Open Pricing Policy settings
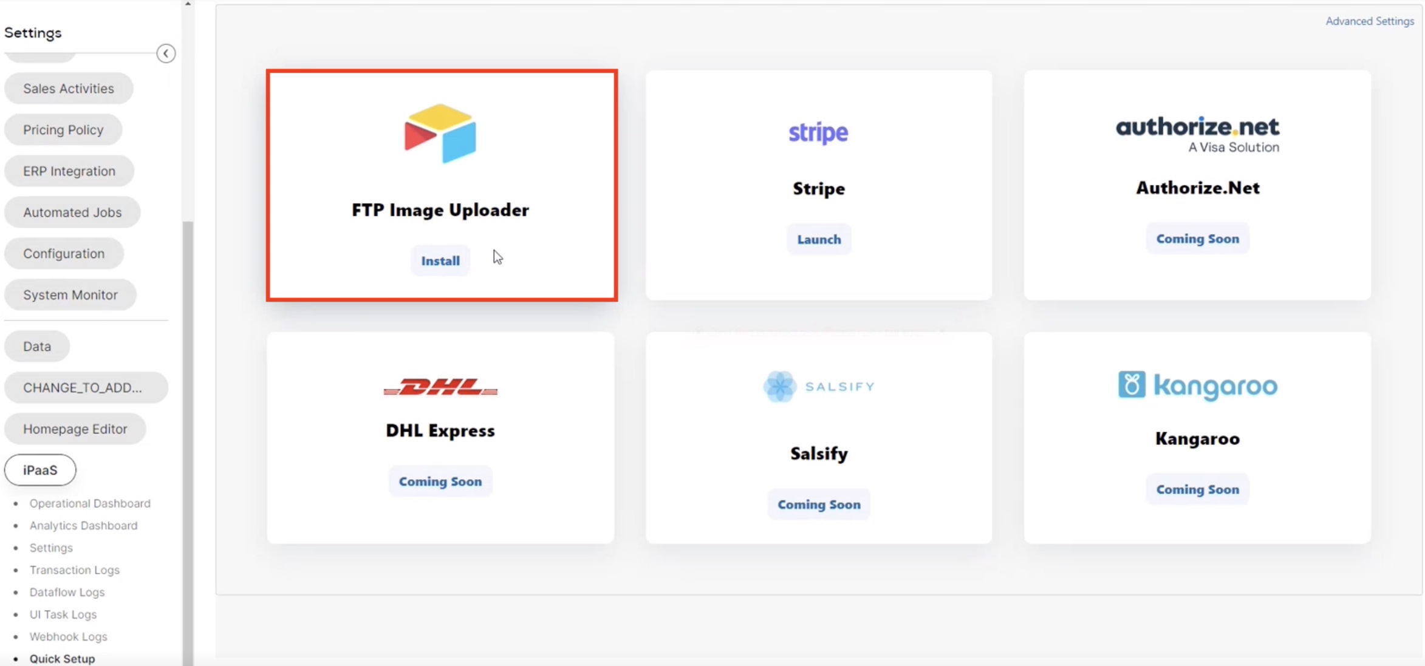The image size is (1425, 666). coord(63,130)
